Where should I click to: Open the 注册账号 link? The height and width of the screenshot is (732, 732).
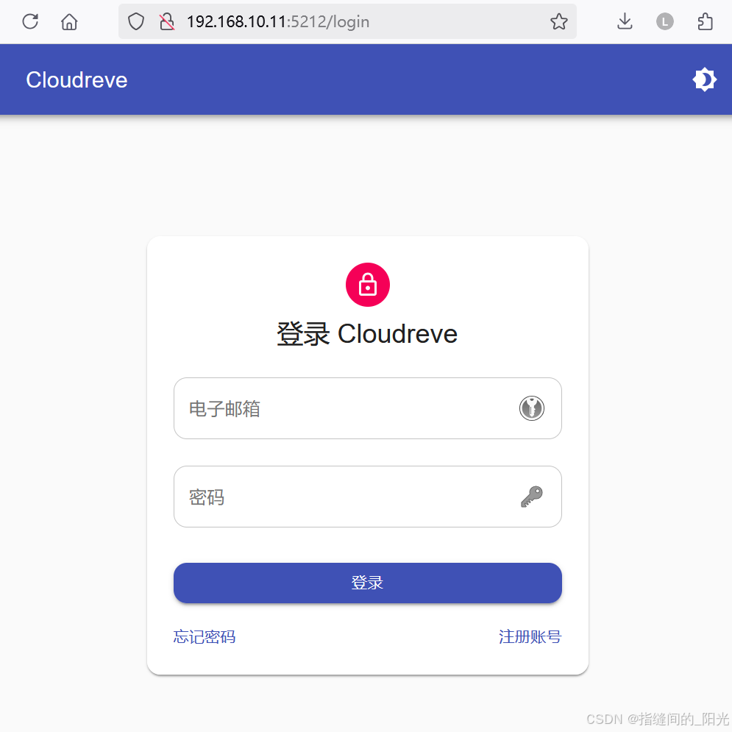(x=530, y=637)
